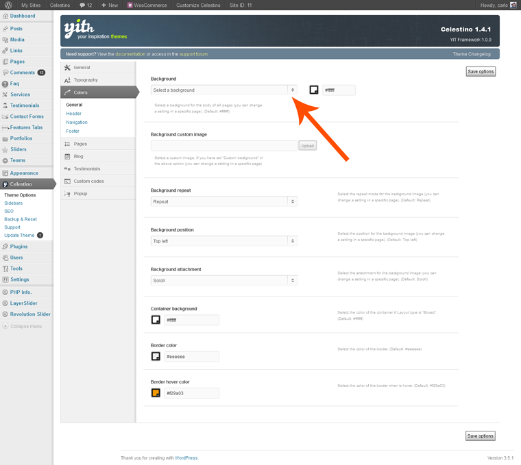Image resolution: width=521 pixels, height=465 pixels.
Task: Click the General wrench icon in theme panel
Action: [67, 67]
